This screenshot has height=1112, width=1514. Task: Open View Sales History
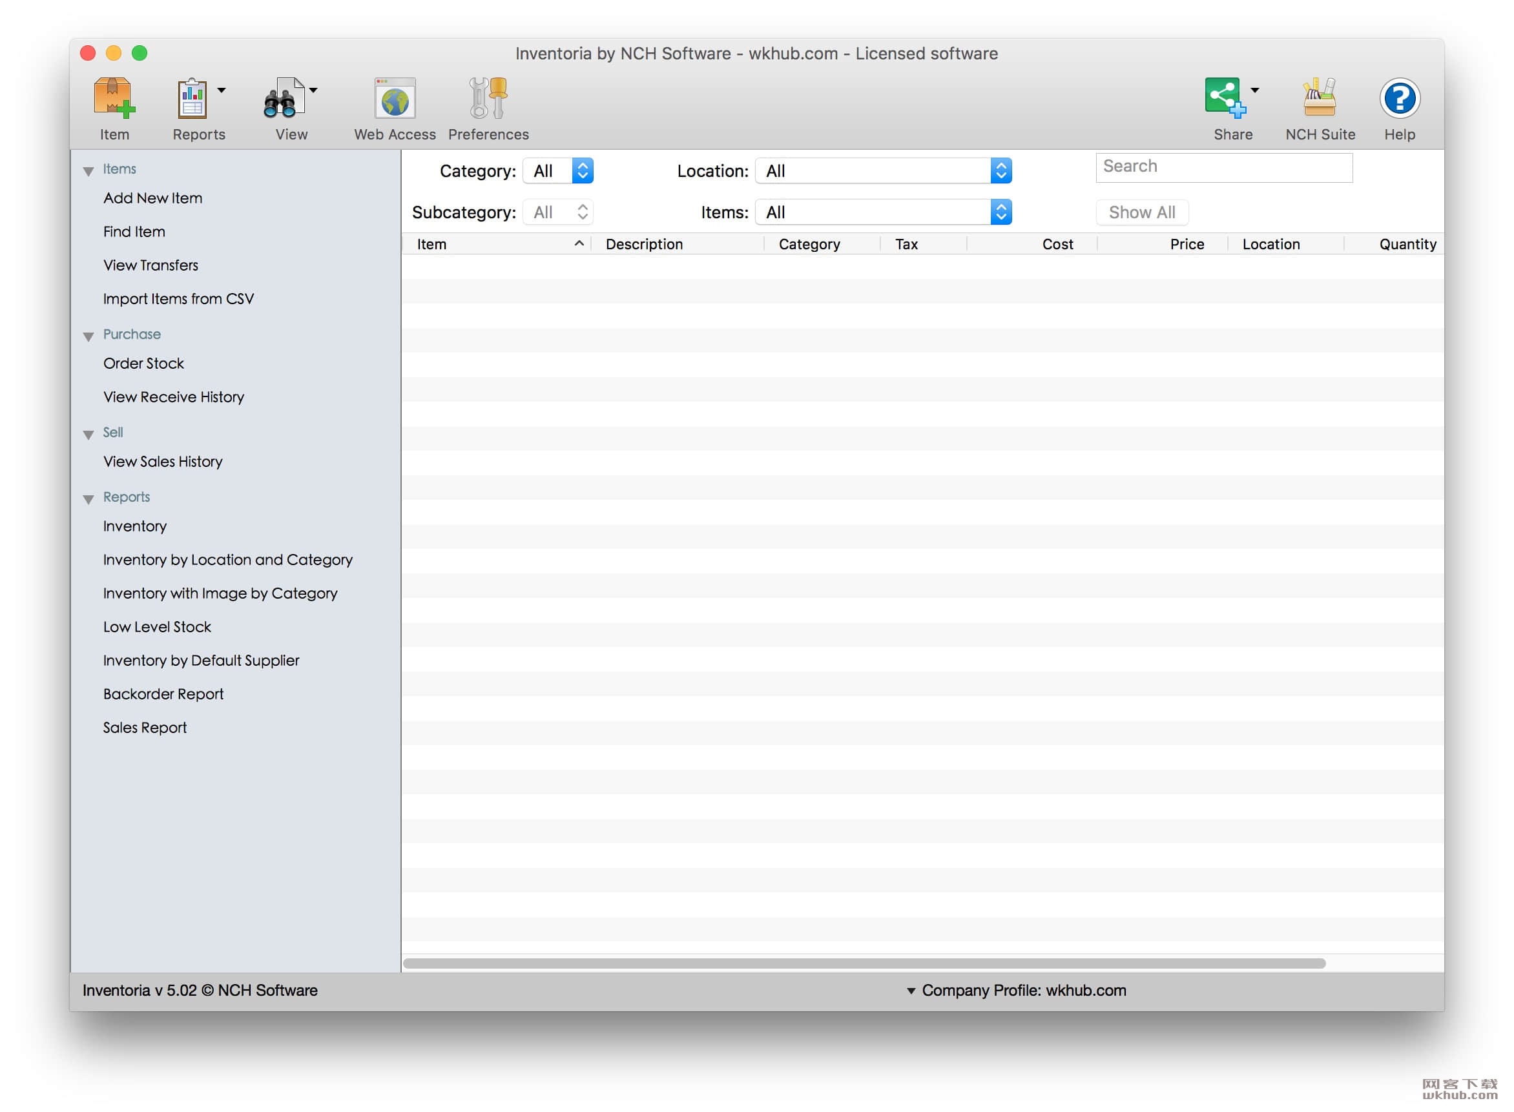[163, 462]
